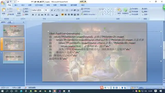Align text left
165x93 pixels.
(x=62, y=14)
